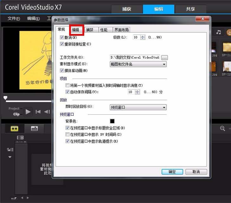The width and height of the screenshot is (231, 203).
Task: Toggle show title safe area in preview window
Action: (x=67, y=128)
